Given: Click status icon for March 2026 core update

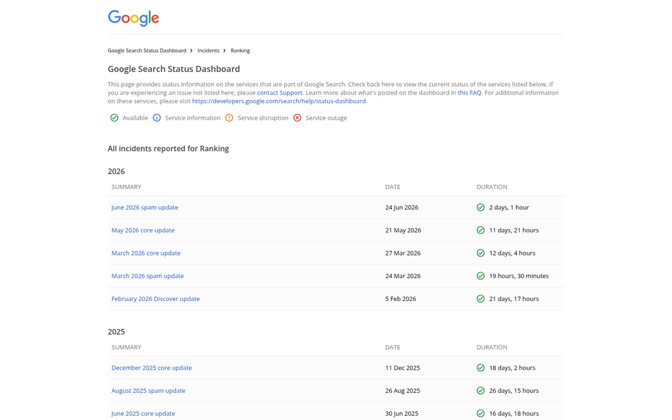Looking at the screenshot, I should click(x=480, y=253).
